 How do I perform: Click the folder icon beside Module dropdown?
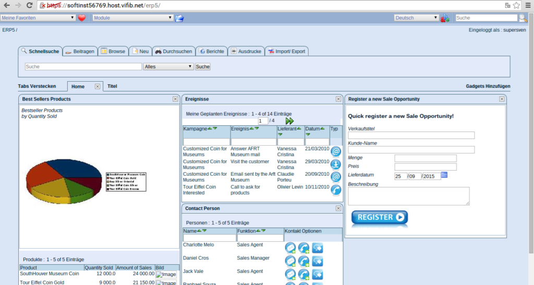(x=179, y=18)
